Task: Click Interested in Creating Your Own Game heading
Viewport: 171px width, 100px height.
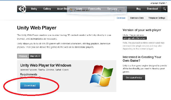Action: click(x=142, y=59)
